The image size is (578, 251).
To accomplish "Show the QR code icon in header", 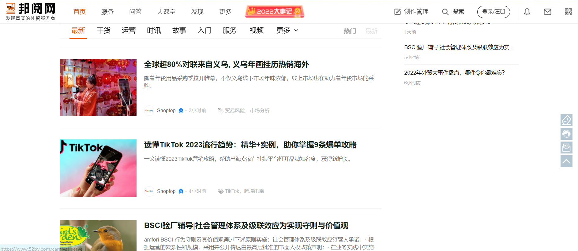I will click(568, 12).
